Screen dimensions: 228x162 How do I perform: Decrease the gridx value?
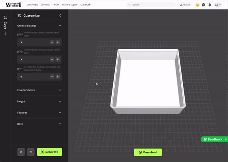52,42
